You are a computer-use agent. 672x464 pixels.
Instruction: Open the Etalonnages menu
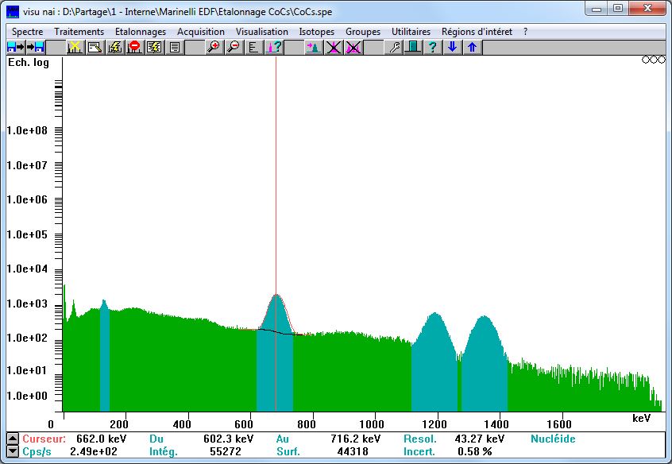140,32
